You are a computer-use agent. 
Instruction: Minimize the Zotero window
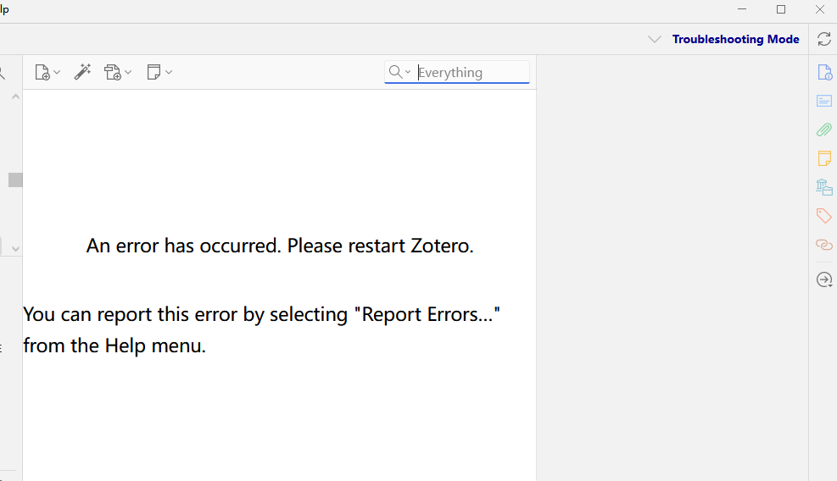tap(742, 9)
